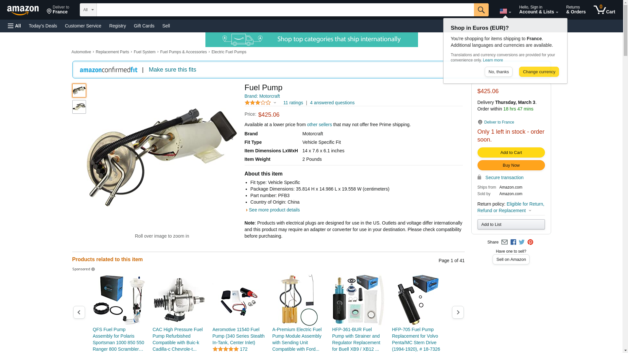Click the search magnifier Go button

click(x=481, y=10)
